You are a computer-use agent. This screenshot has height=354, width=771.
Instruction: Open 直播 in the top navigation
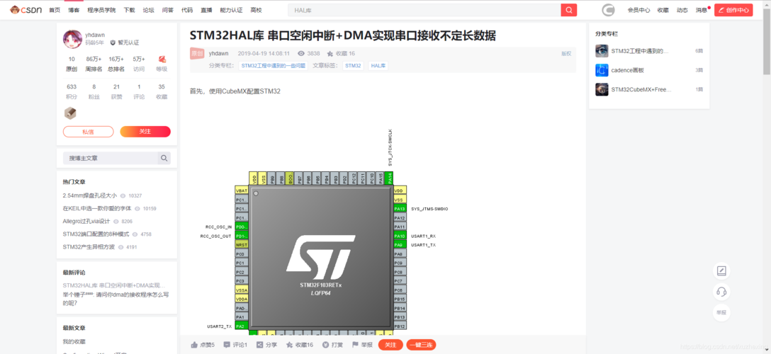point(206,10)
